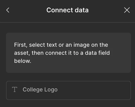Dismiss the panel with the X icon

coord(127,10)
